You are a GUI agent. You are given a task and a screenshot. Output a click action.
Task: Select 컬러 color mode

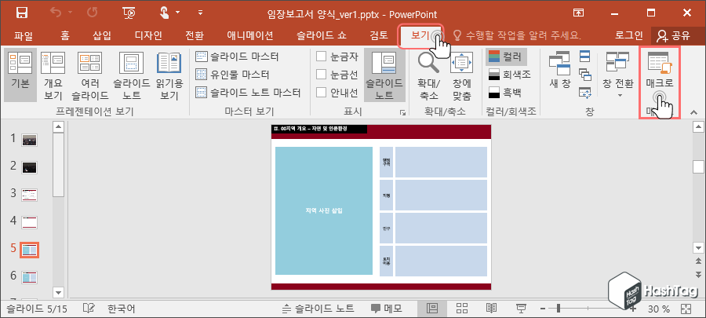(x=506, y=57)
